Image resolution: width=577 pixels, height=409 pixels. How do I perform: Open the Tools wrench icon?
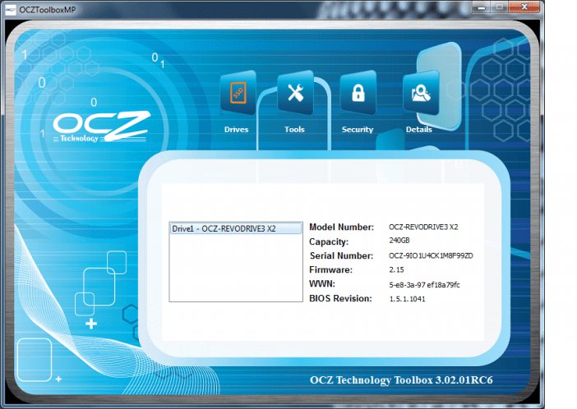click(296, 92)
